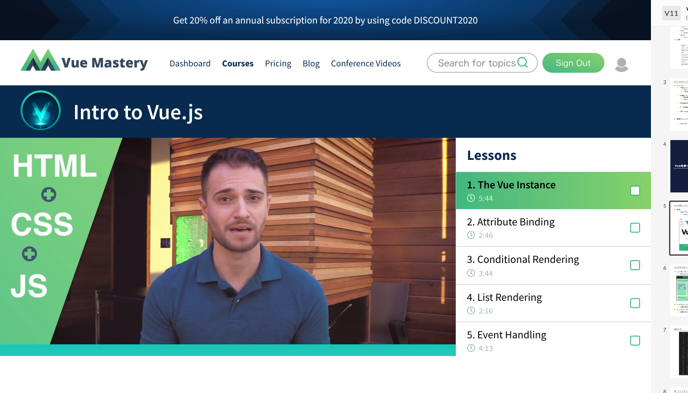Click the discount promo banner text
Image resolution: width=688 pixels, height=393 pixels.
coord(325,20)
